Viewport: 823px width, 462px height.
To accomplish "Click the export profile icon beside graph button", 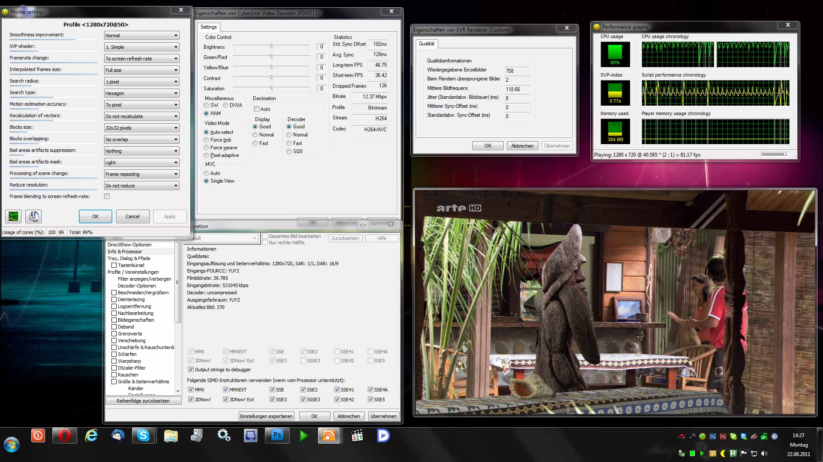I will (x=33, y=216).
